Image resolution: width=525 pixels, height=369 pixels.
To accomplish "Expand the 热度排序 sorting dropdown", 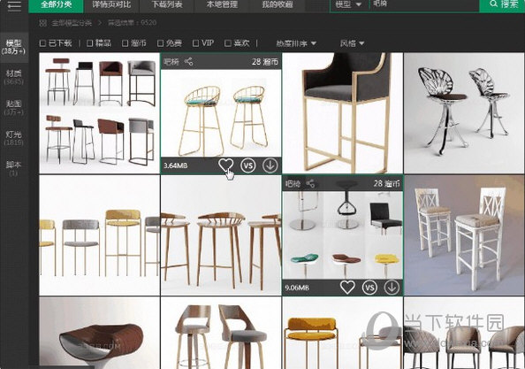I will 296,43.
